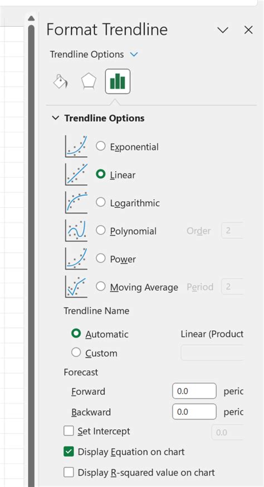Viewport: 264px width, 487px height.
Task: Click the Exponential trendline curve icon
Action: point(76,146)
